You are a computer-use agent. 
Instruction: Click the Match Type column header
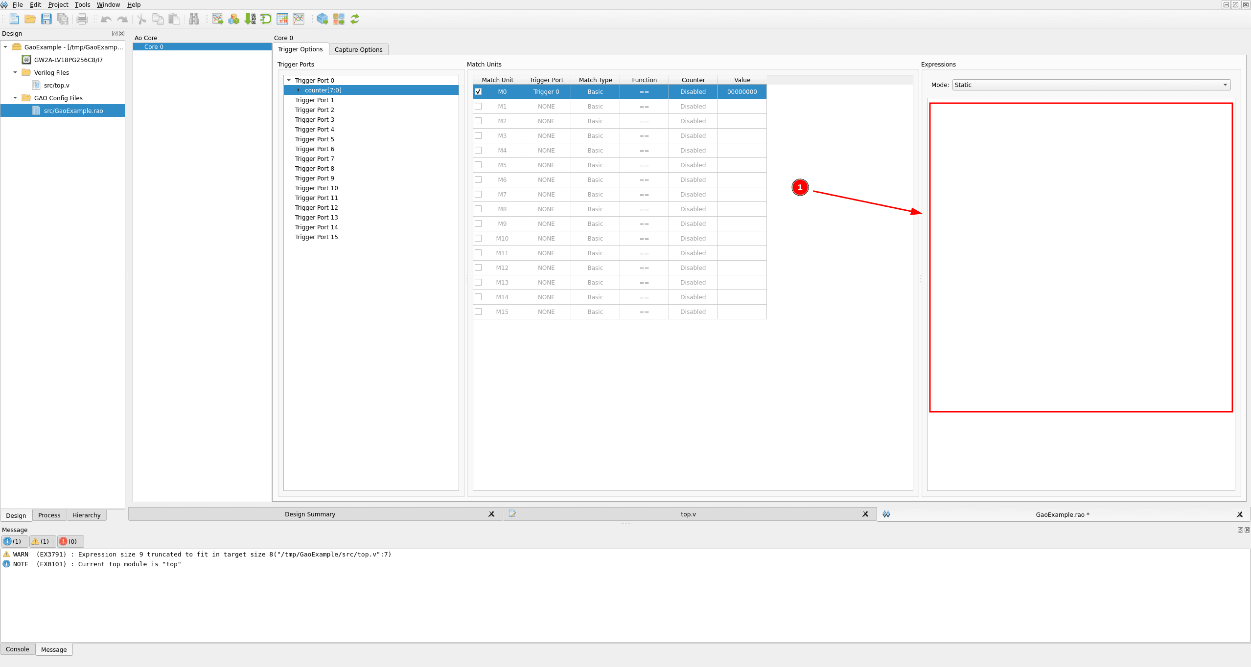(x=595, y=80)
